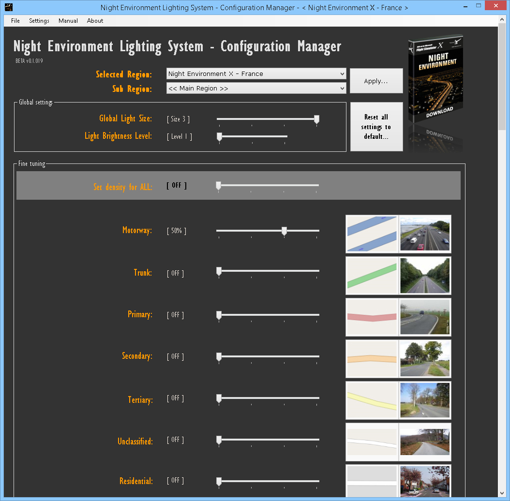Click the Motorway blue map symbol thumbnail

coord(372,234)
